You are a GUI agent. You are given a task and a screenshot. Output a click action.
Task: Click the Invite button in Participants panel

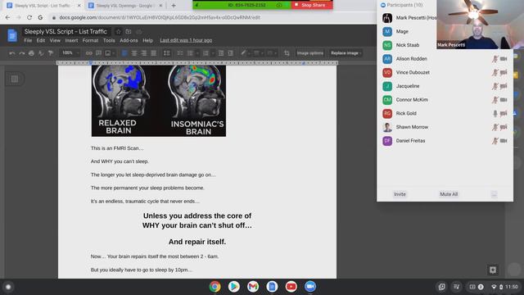(400, 194)
